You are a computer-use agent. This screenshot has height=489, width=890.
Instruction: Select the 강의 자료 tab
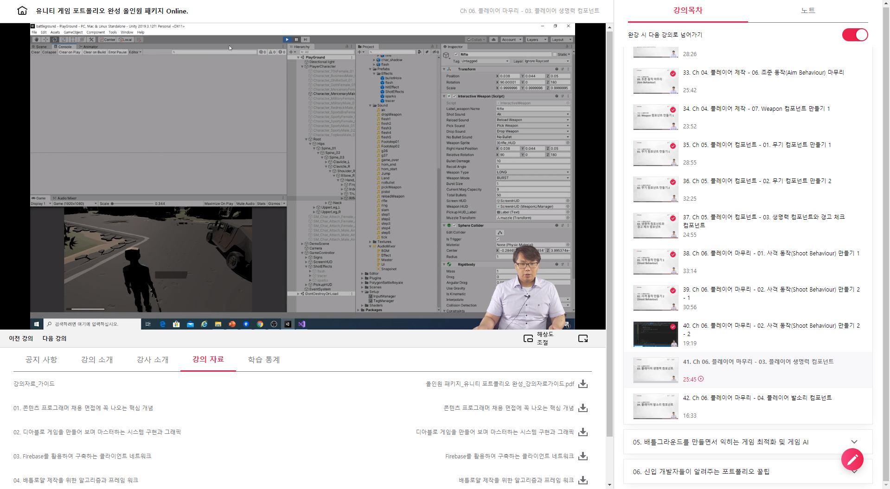208,359
